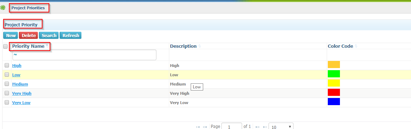Click the blue Very Low color swatch

click(x=334, y=102)
